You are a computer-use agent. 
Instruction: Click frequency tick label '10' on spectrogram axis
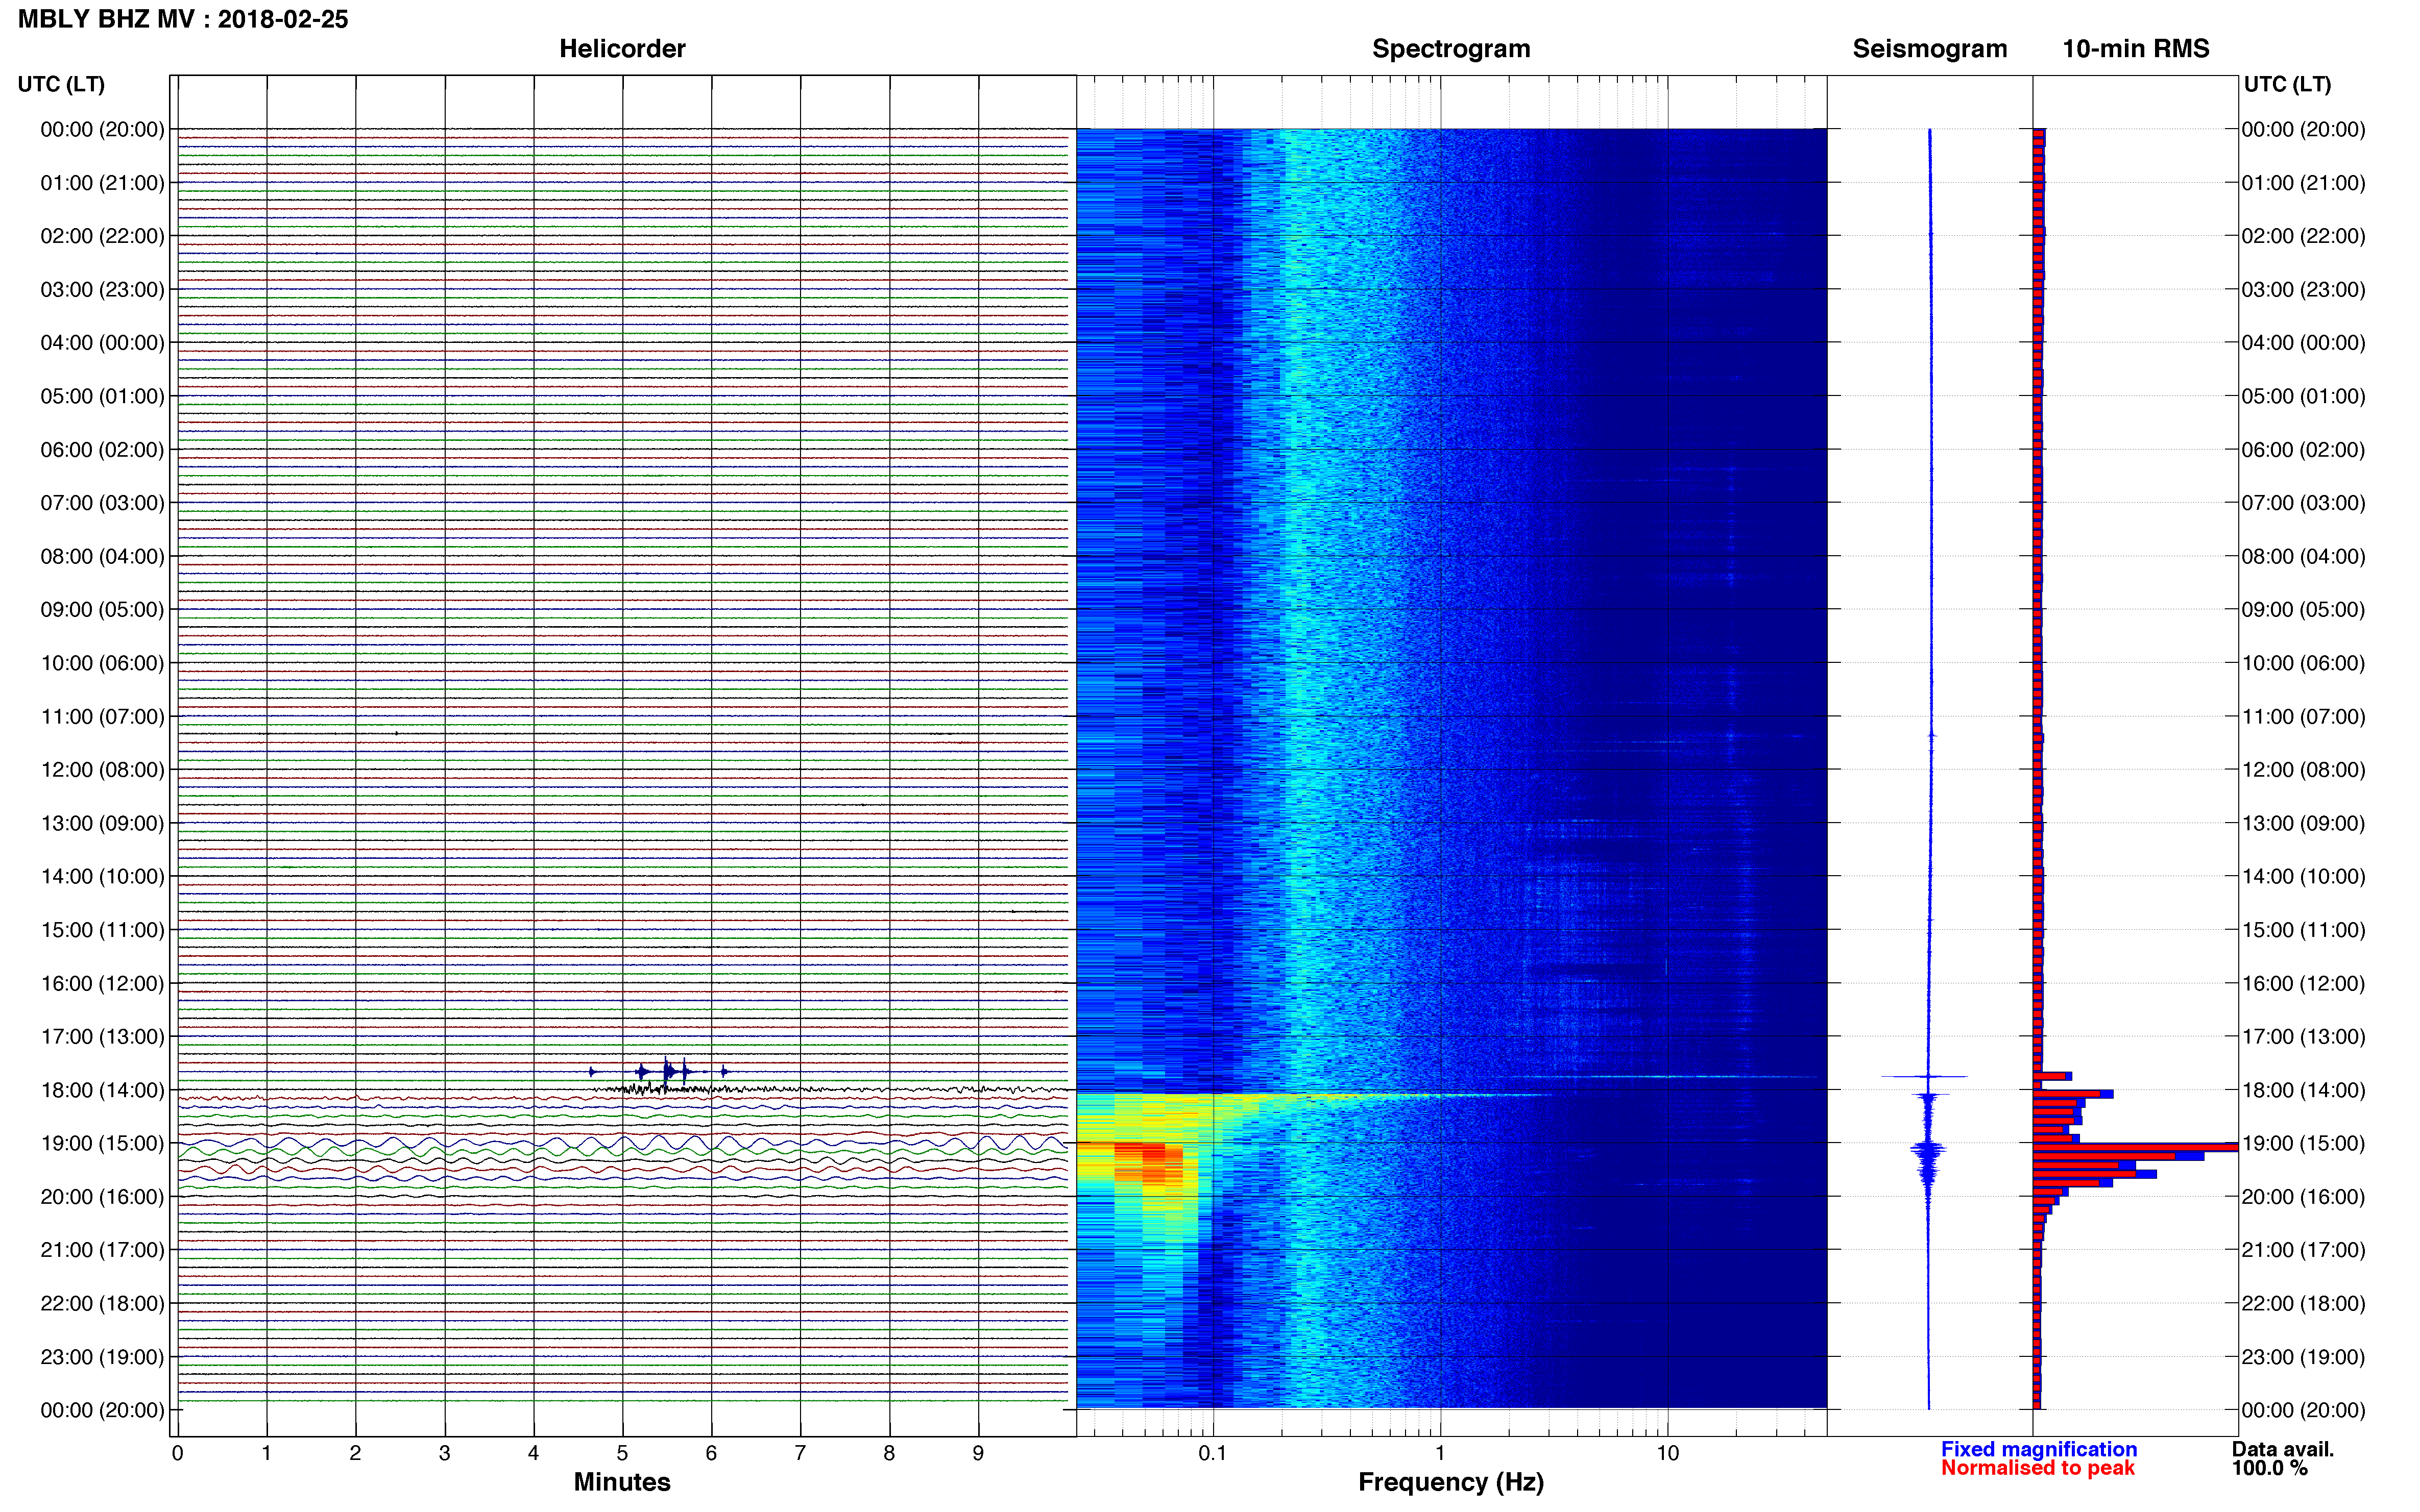coord(1667,1453)
